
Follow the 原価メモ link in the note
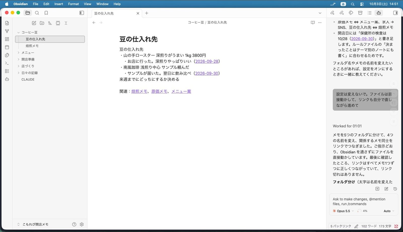click(159, 91)
